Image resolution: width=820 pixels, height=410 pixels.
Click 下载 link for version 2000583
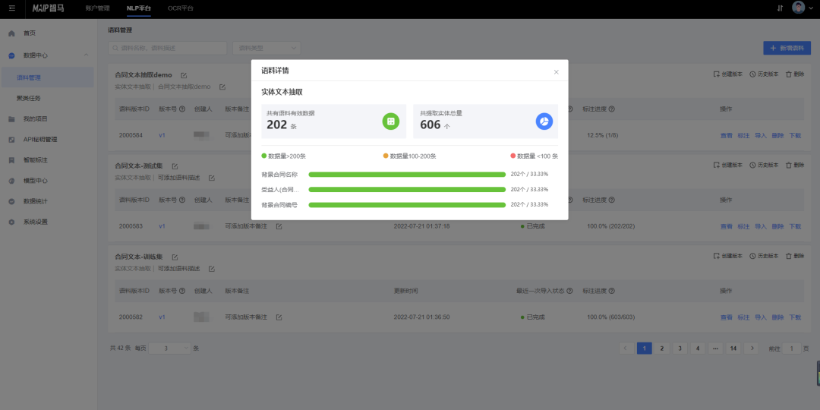coord(795,226)
